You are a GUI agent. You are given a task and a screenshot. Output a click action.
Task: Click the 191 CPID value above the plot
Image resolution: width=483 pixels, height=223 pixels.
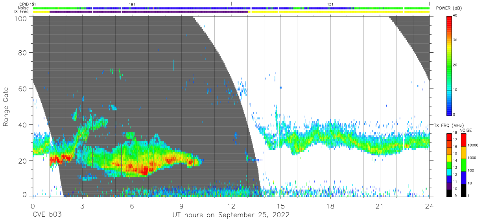tap(132, 4)
